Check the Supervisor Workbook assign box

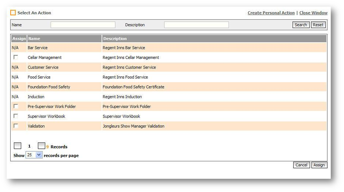coord(16,116)
